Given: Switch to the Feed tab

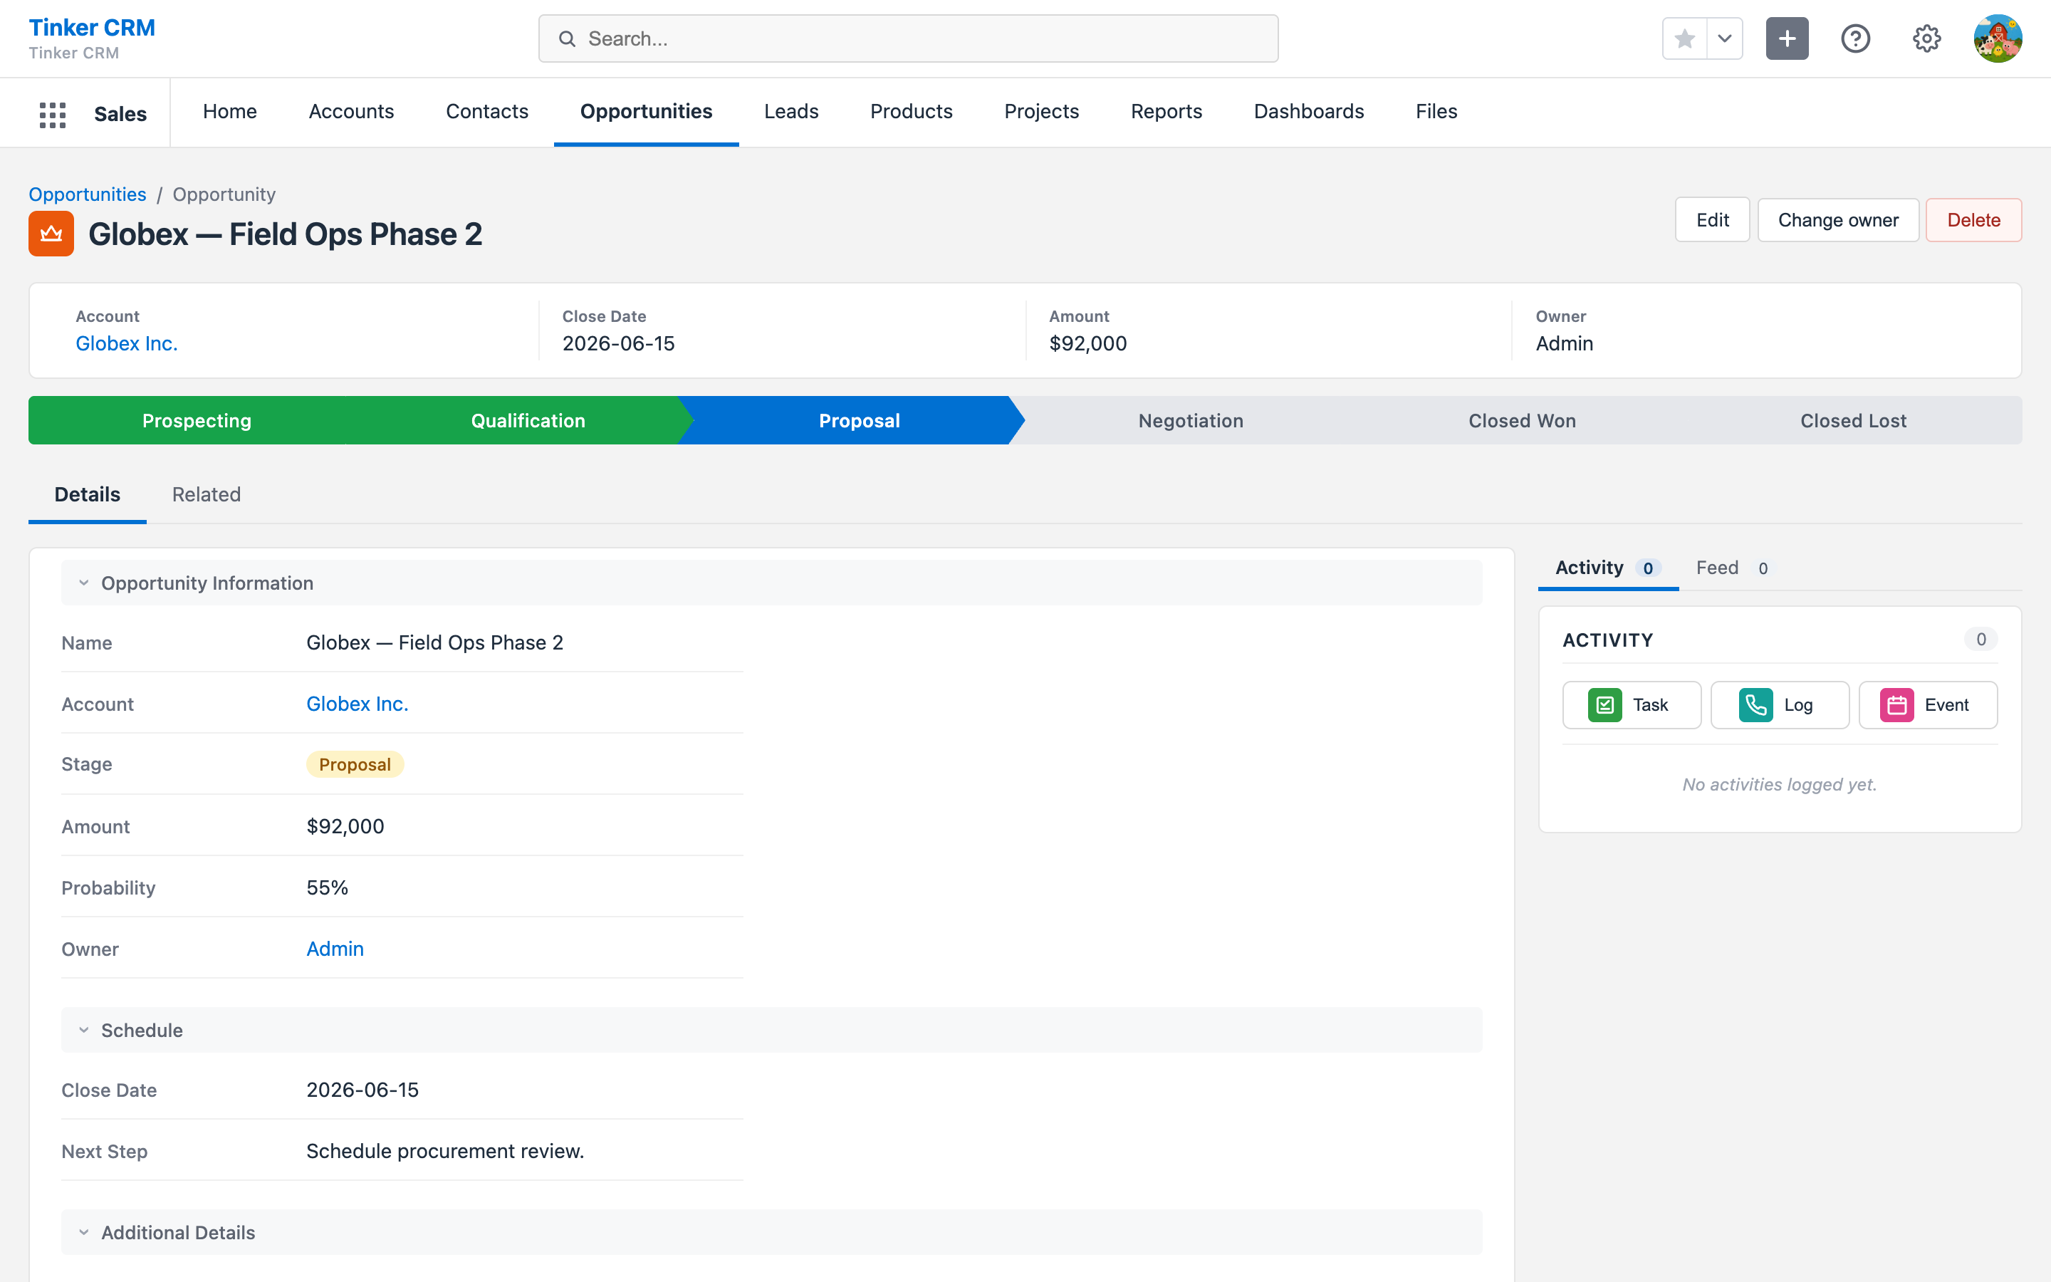Looking at the screenshot, I should (1733, 568).
